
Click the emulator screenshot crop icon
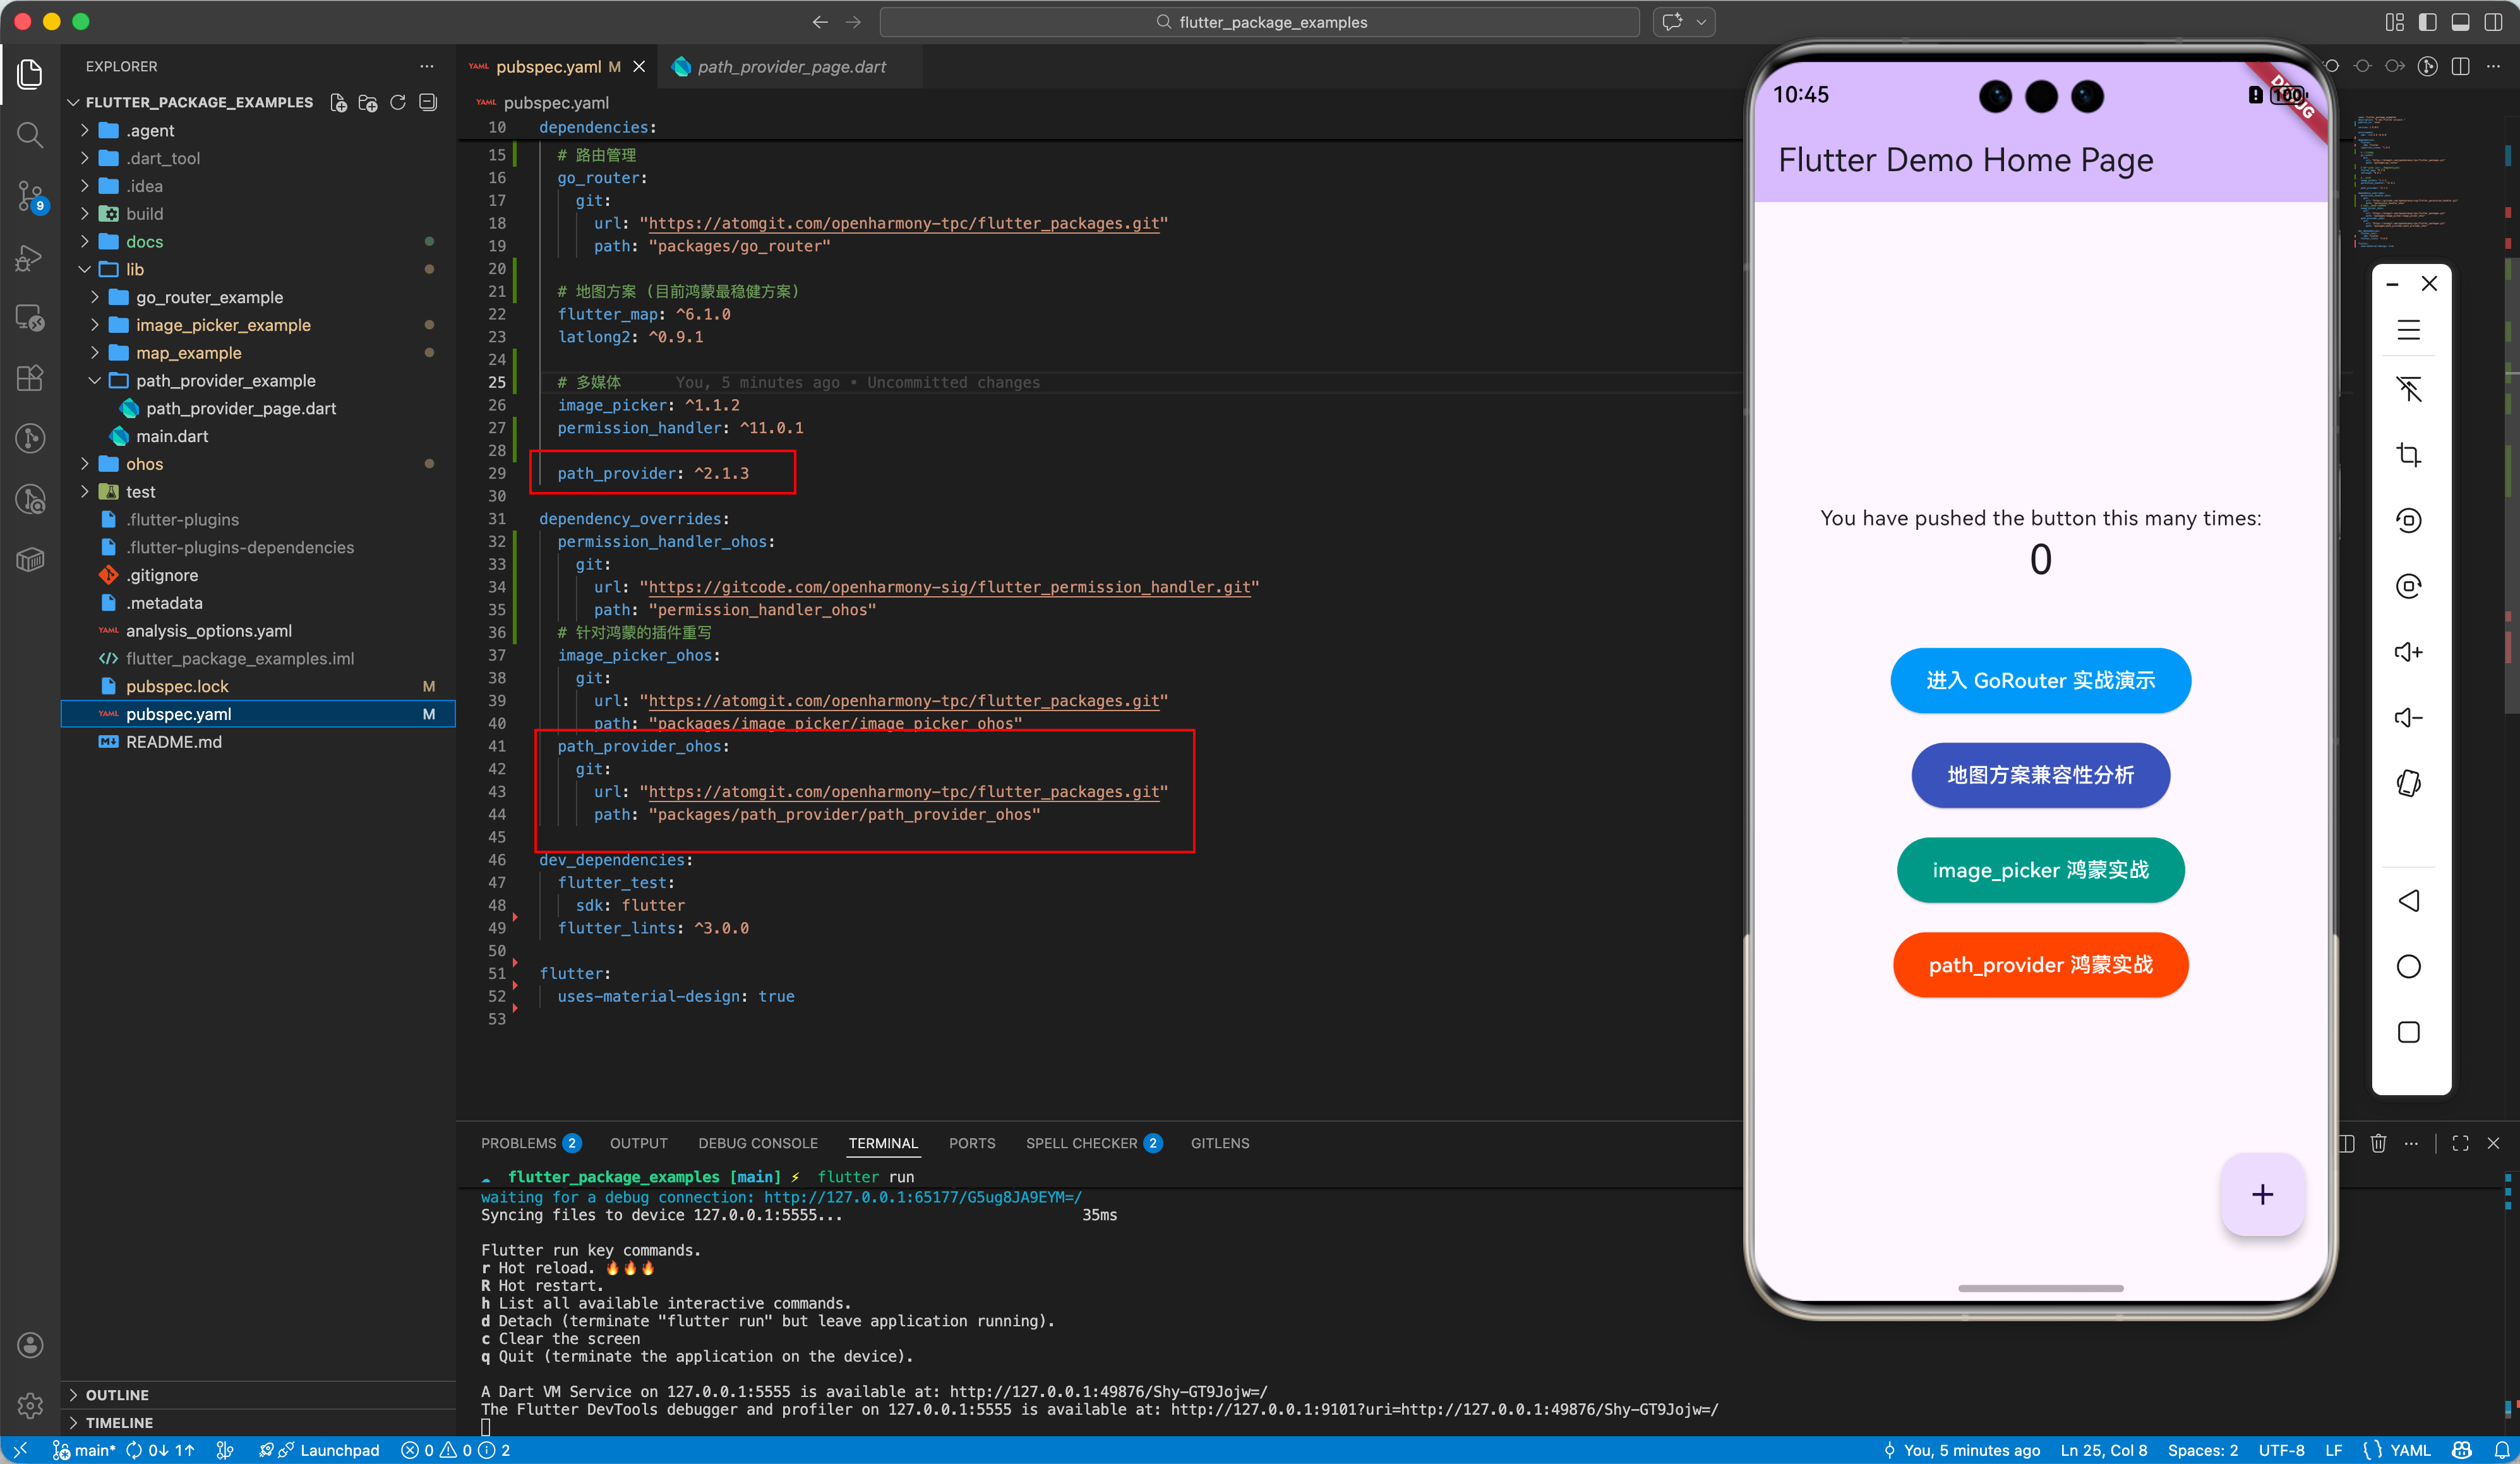[x=2408, y=455]
